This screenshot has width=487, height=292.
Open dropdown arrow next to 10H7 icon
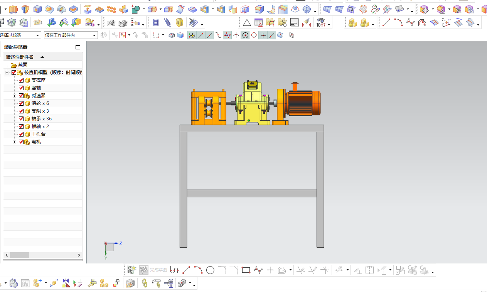tap(329, 25)
